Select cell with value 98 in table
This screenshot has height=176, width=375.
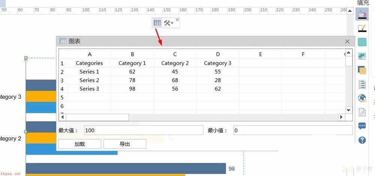point(132,89)
